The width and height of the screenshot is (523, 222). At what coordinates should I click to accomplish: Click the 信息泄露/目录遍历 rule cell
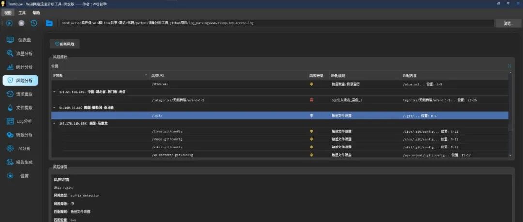345,84
